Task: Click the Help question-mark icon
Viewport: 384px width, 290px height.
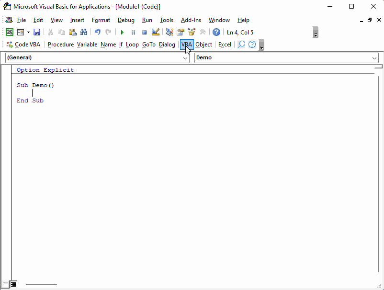Action: click(216, 32)
